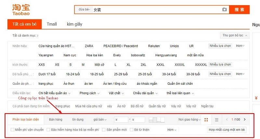Switch to grid view icon
Viewport: 260px width, 139px height.
206,120
